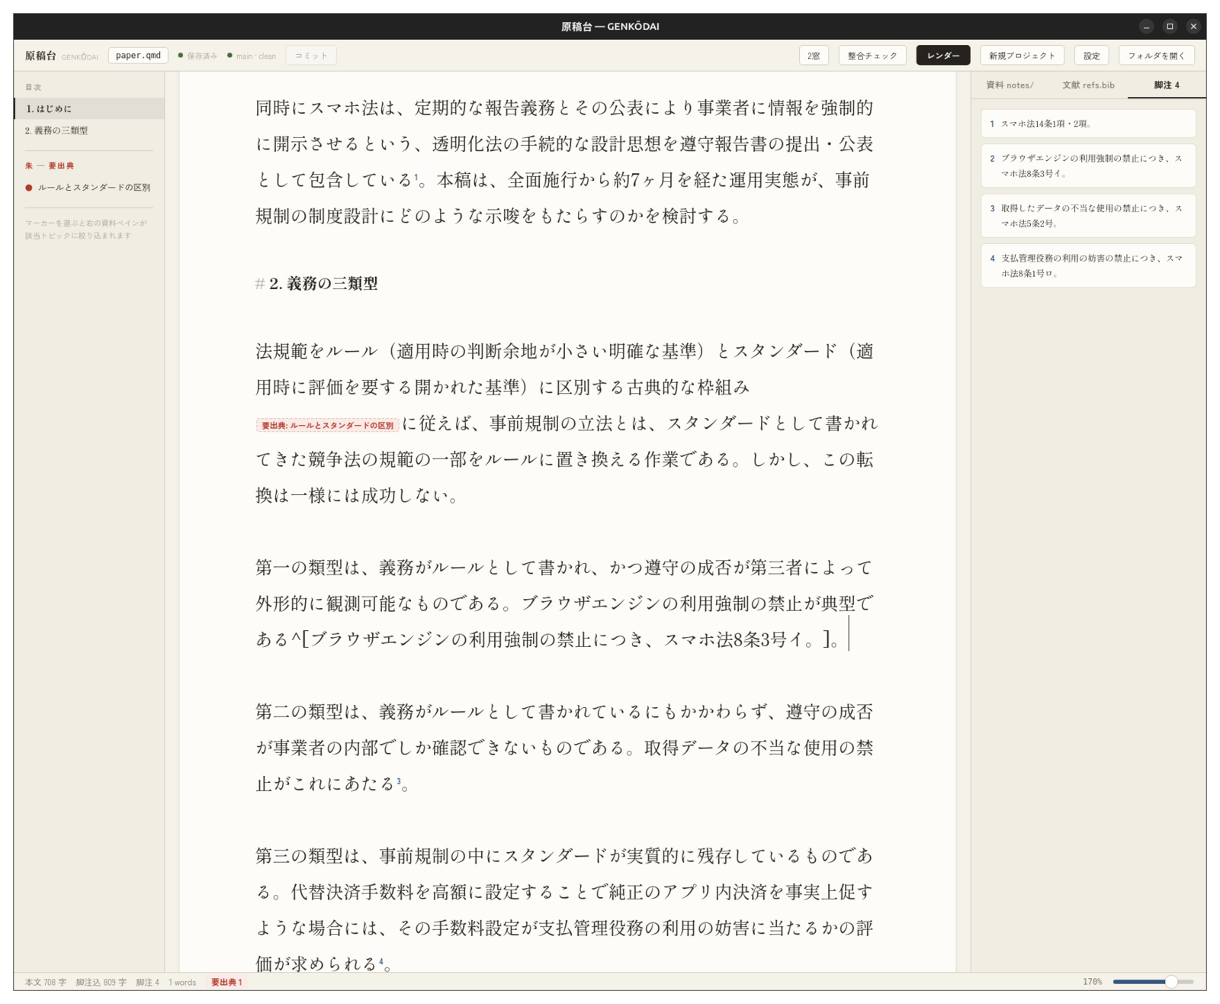Open 設定 settings
Image resolution: width=1220 pixels, height=1004 pixels.
1091,56
